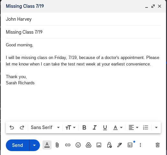
Task: Insert signature using the pen icon
Action: click(120, 145)
